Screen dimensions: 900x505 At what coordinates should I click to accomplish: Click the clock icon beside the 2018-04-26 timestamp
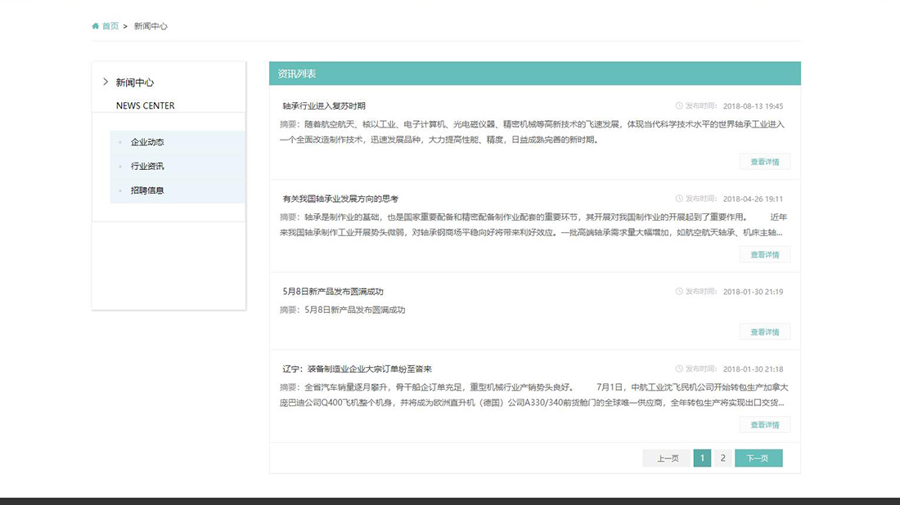(x=677, y=198)
